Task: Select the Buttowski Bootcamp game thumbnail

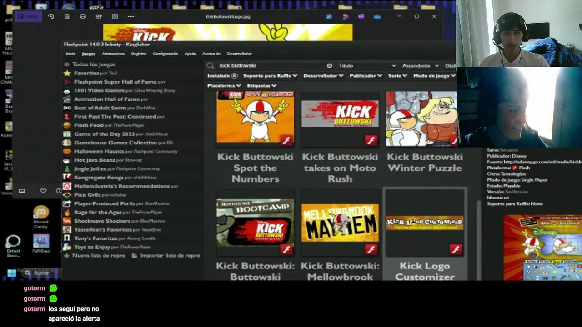Action: click(255, 223)
